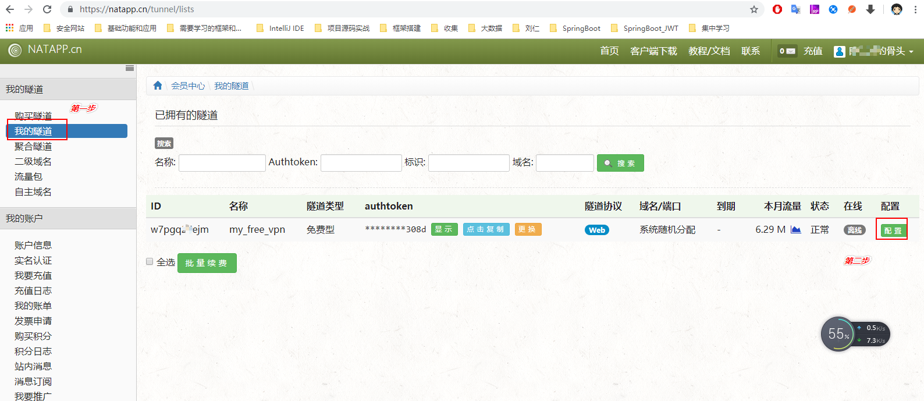Click the orange extension icon in the toolbar
This screenshot has width=924, height=401.
coord(852,9)
